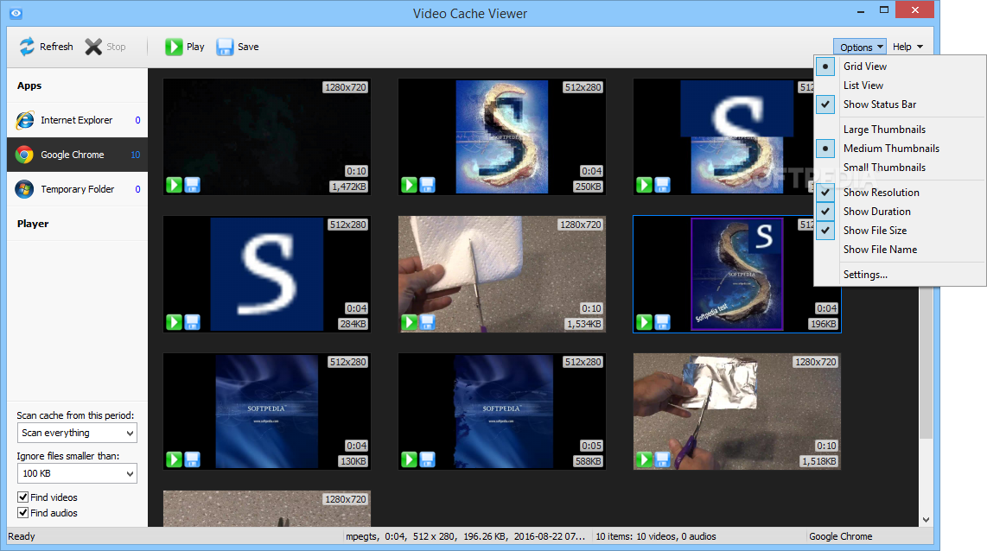Save the 284KB video via disk icon

[193, 322]
